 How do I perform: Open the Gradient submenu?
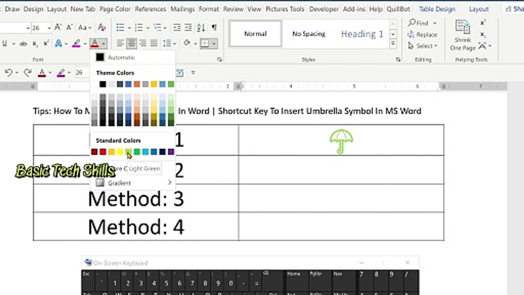(133, 183)
